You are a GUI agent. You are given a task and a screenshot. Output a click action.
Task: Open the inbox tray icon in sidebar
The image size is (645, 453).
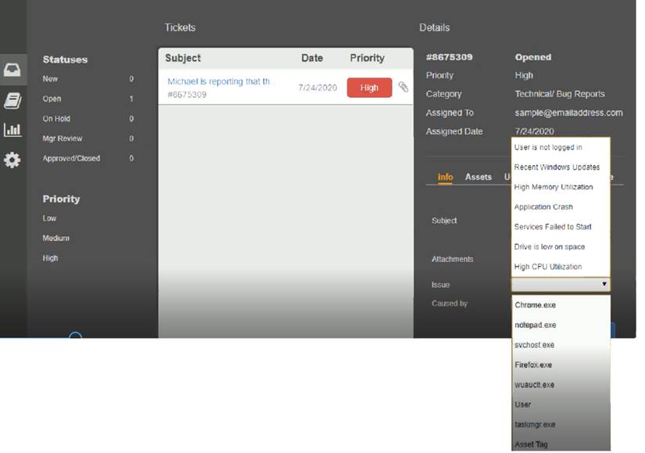[x=13, y=70]
